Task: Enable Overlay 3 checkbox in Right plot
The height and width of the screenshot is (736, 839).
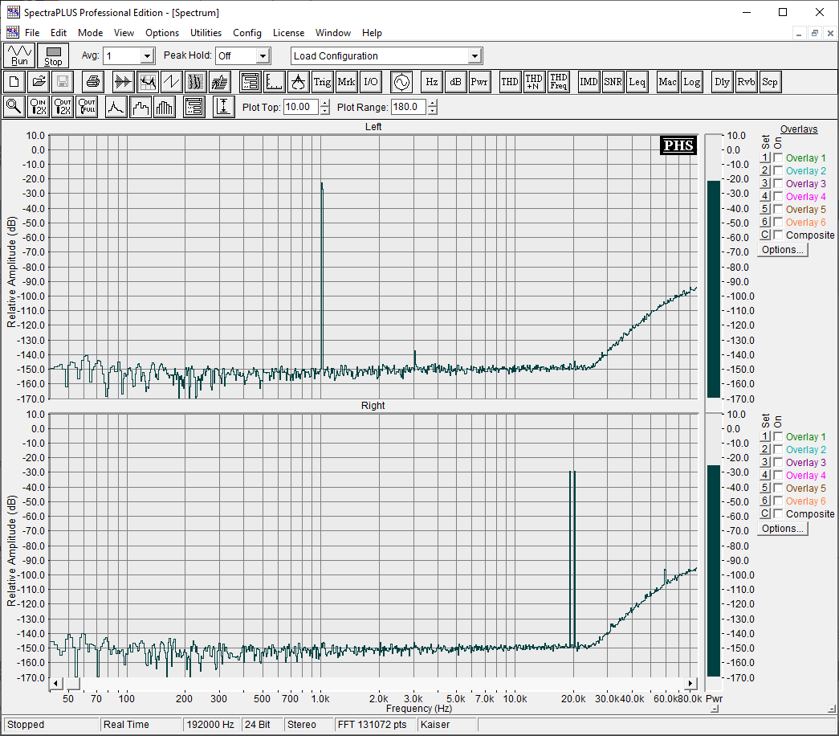Action: [x=778, y=463]
